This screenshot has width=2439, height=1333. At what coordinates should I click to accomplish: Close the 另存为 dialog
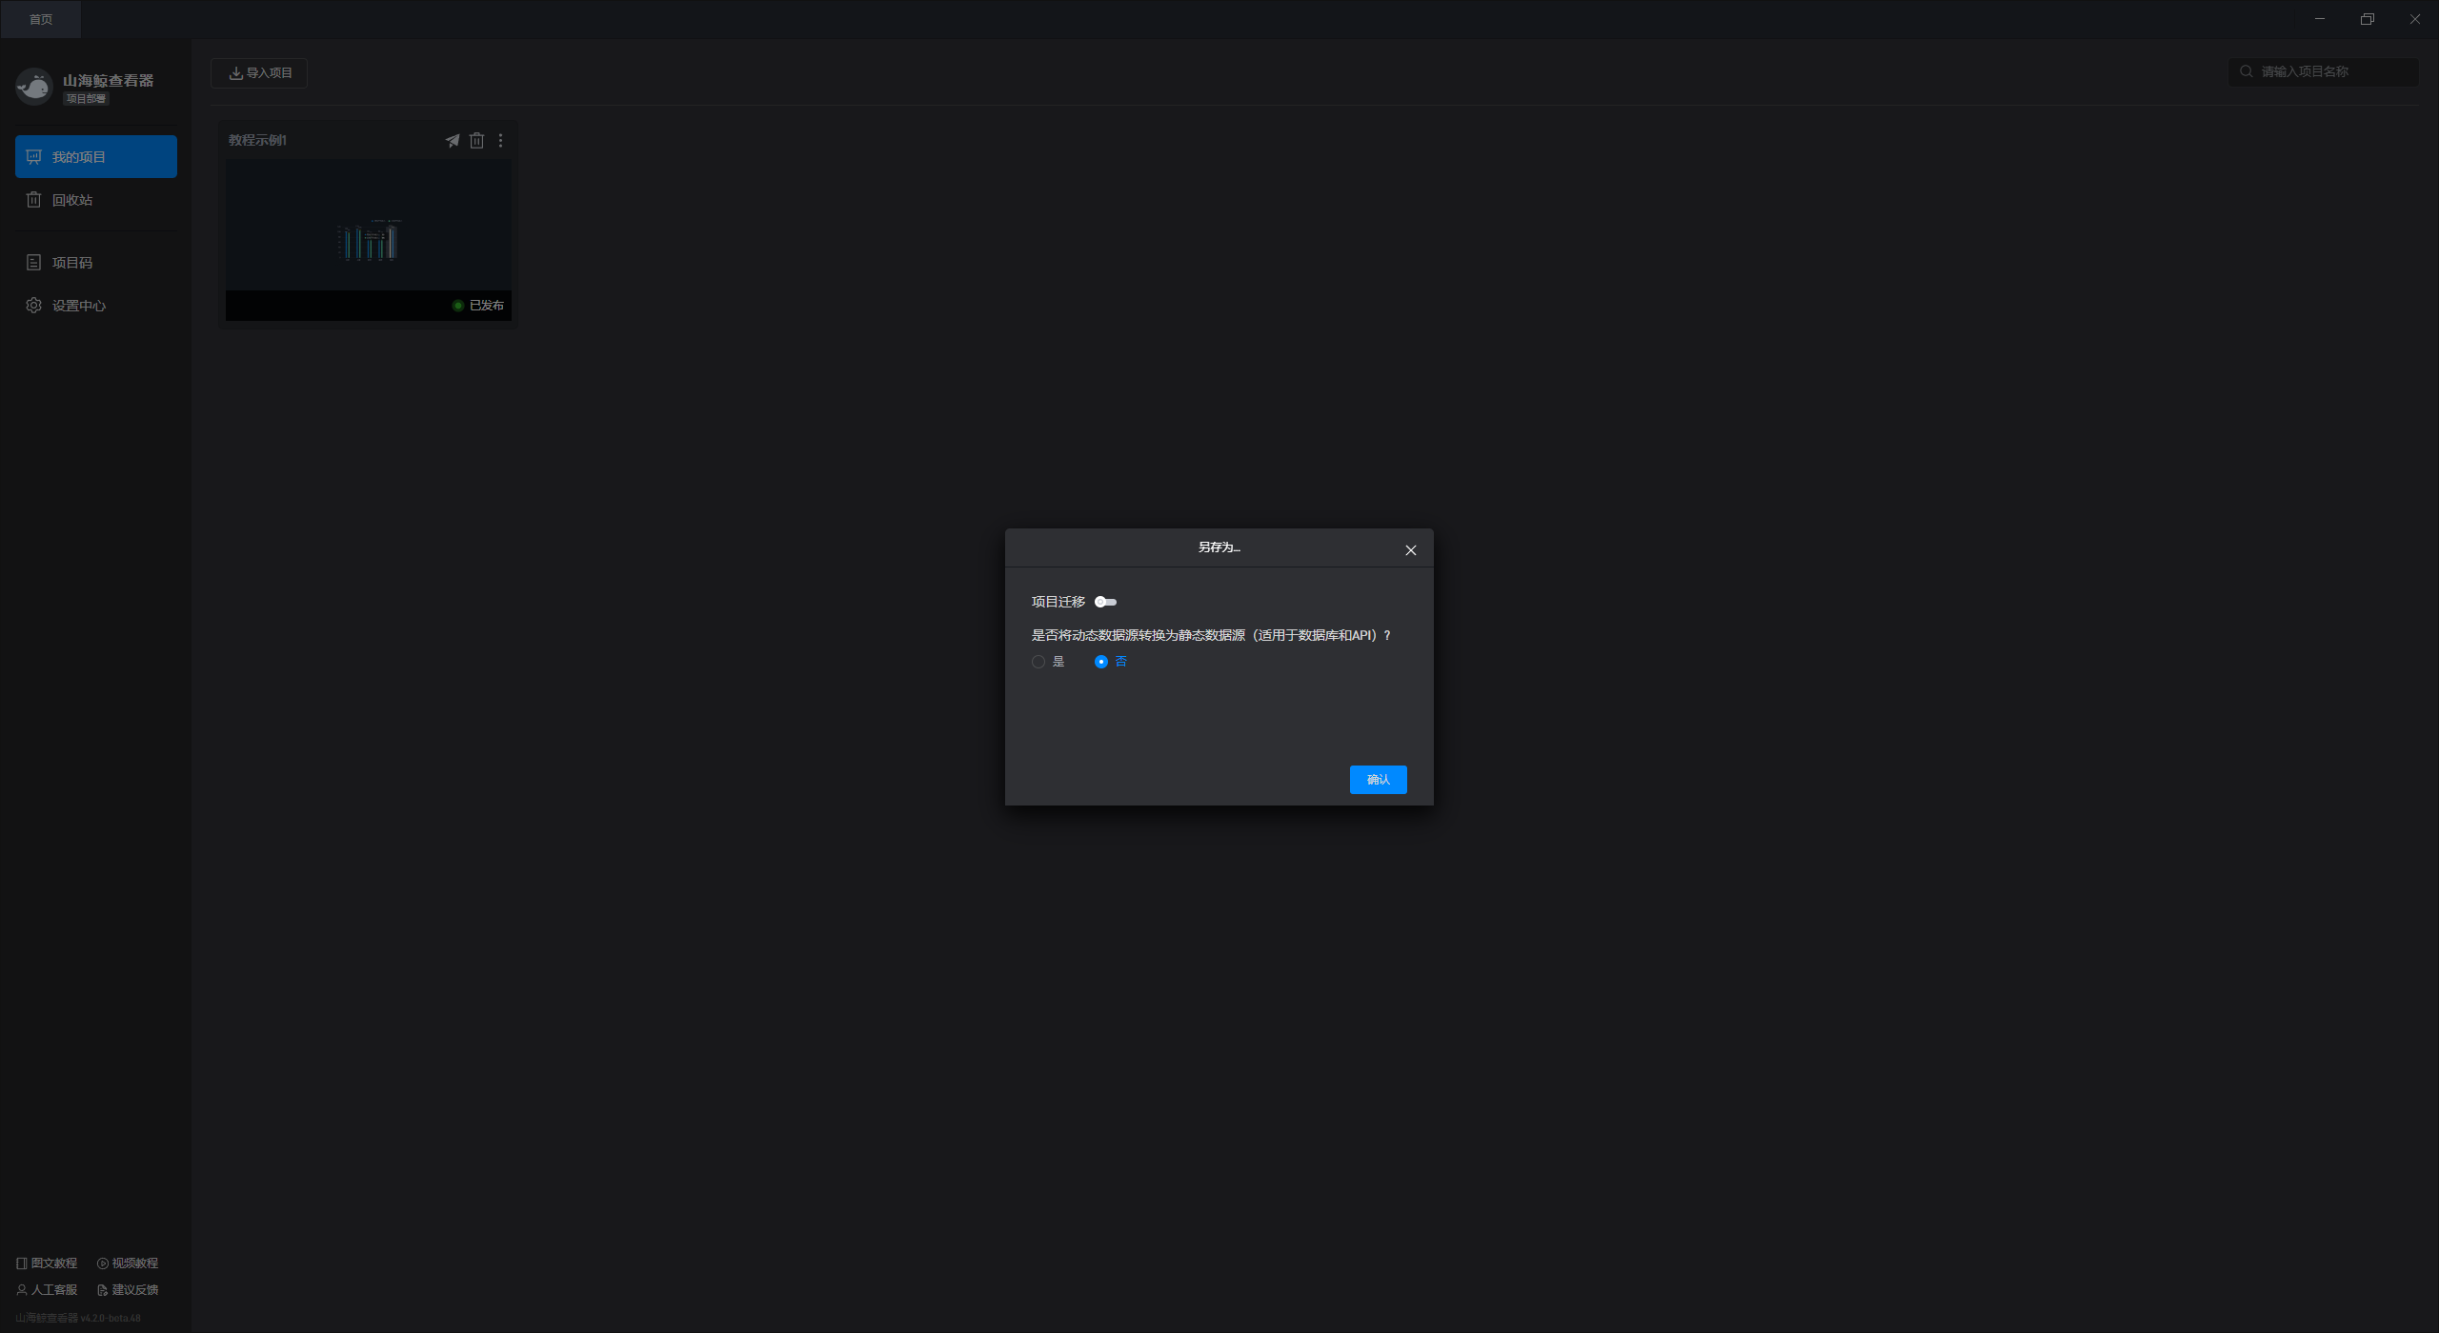[x=1411, y=550]
